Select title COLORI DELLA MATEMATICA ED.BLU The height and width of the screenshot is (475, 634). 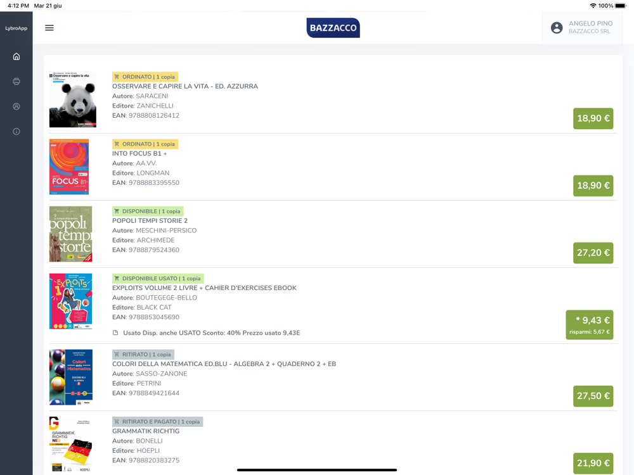224,364
